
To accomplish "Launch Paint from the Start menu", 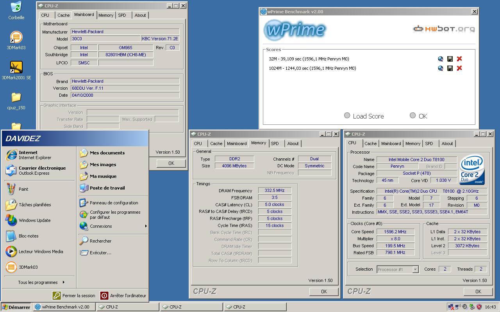I will 39,189.
